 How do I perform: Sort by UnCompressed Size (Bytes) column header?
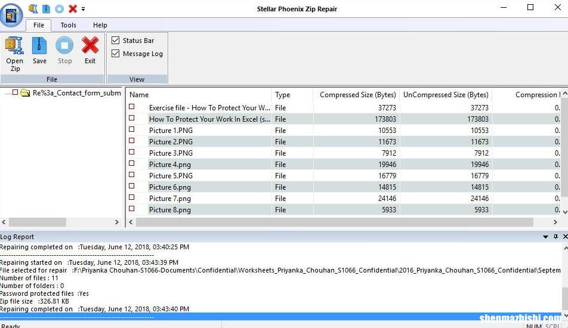coord(446,95)
